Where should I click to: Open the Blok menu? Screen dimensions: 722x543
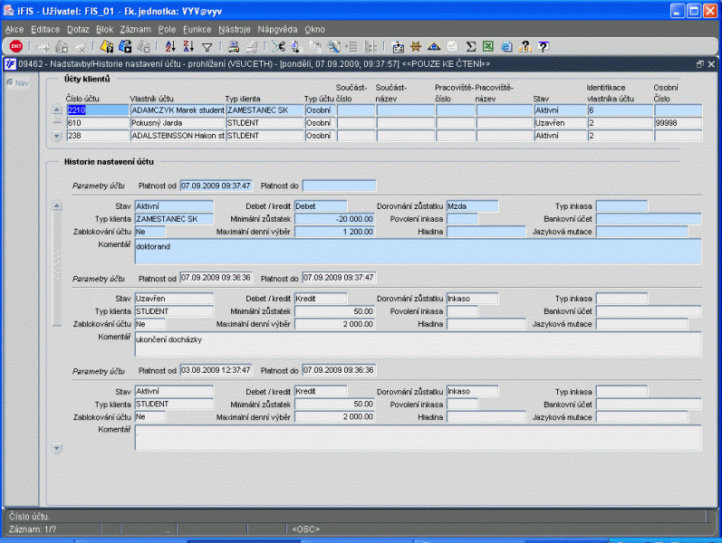point(104,30)
